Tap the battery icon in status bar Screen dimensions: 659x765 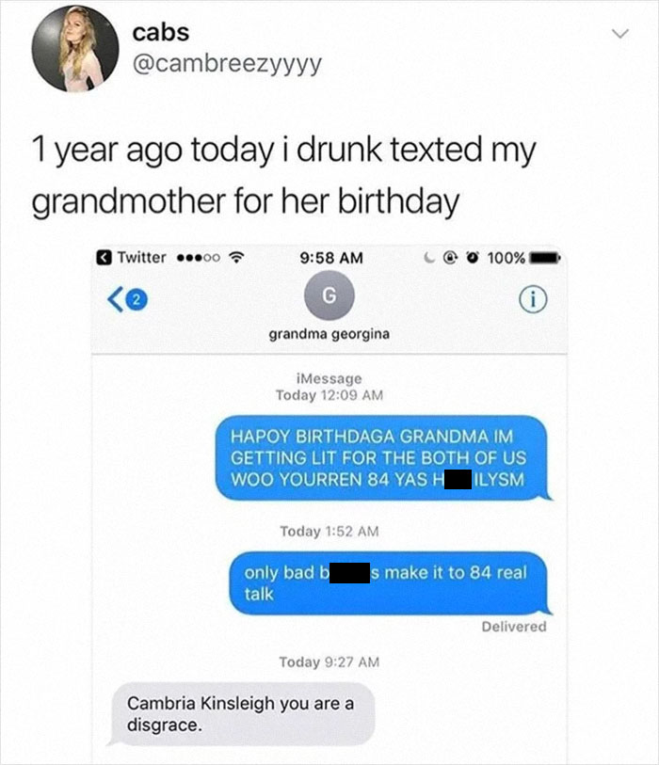point(545,257)
